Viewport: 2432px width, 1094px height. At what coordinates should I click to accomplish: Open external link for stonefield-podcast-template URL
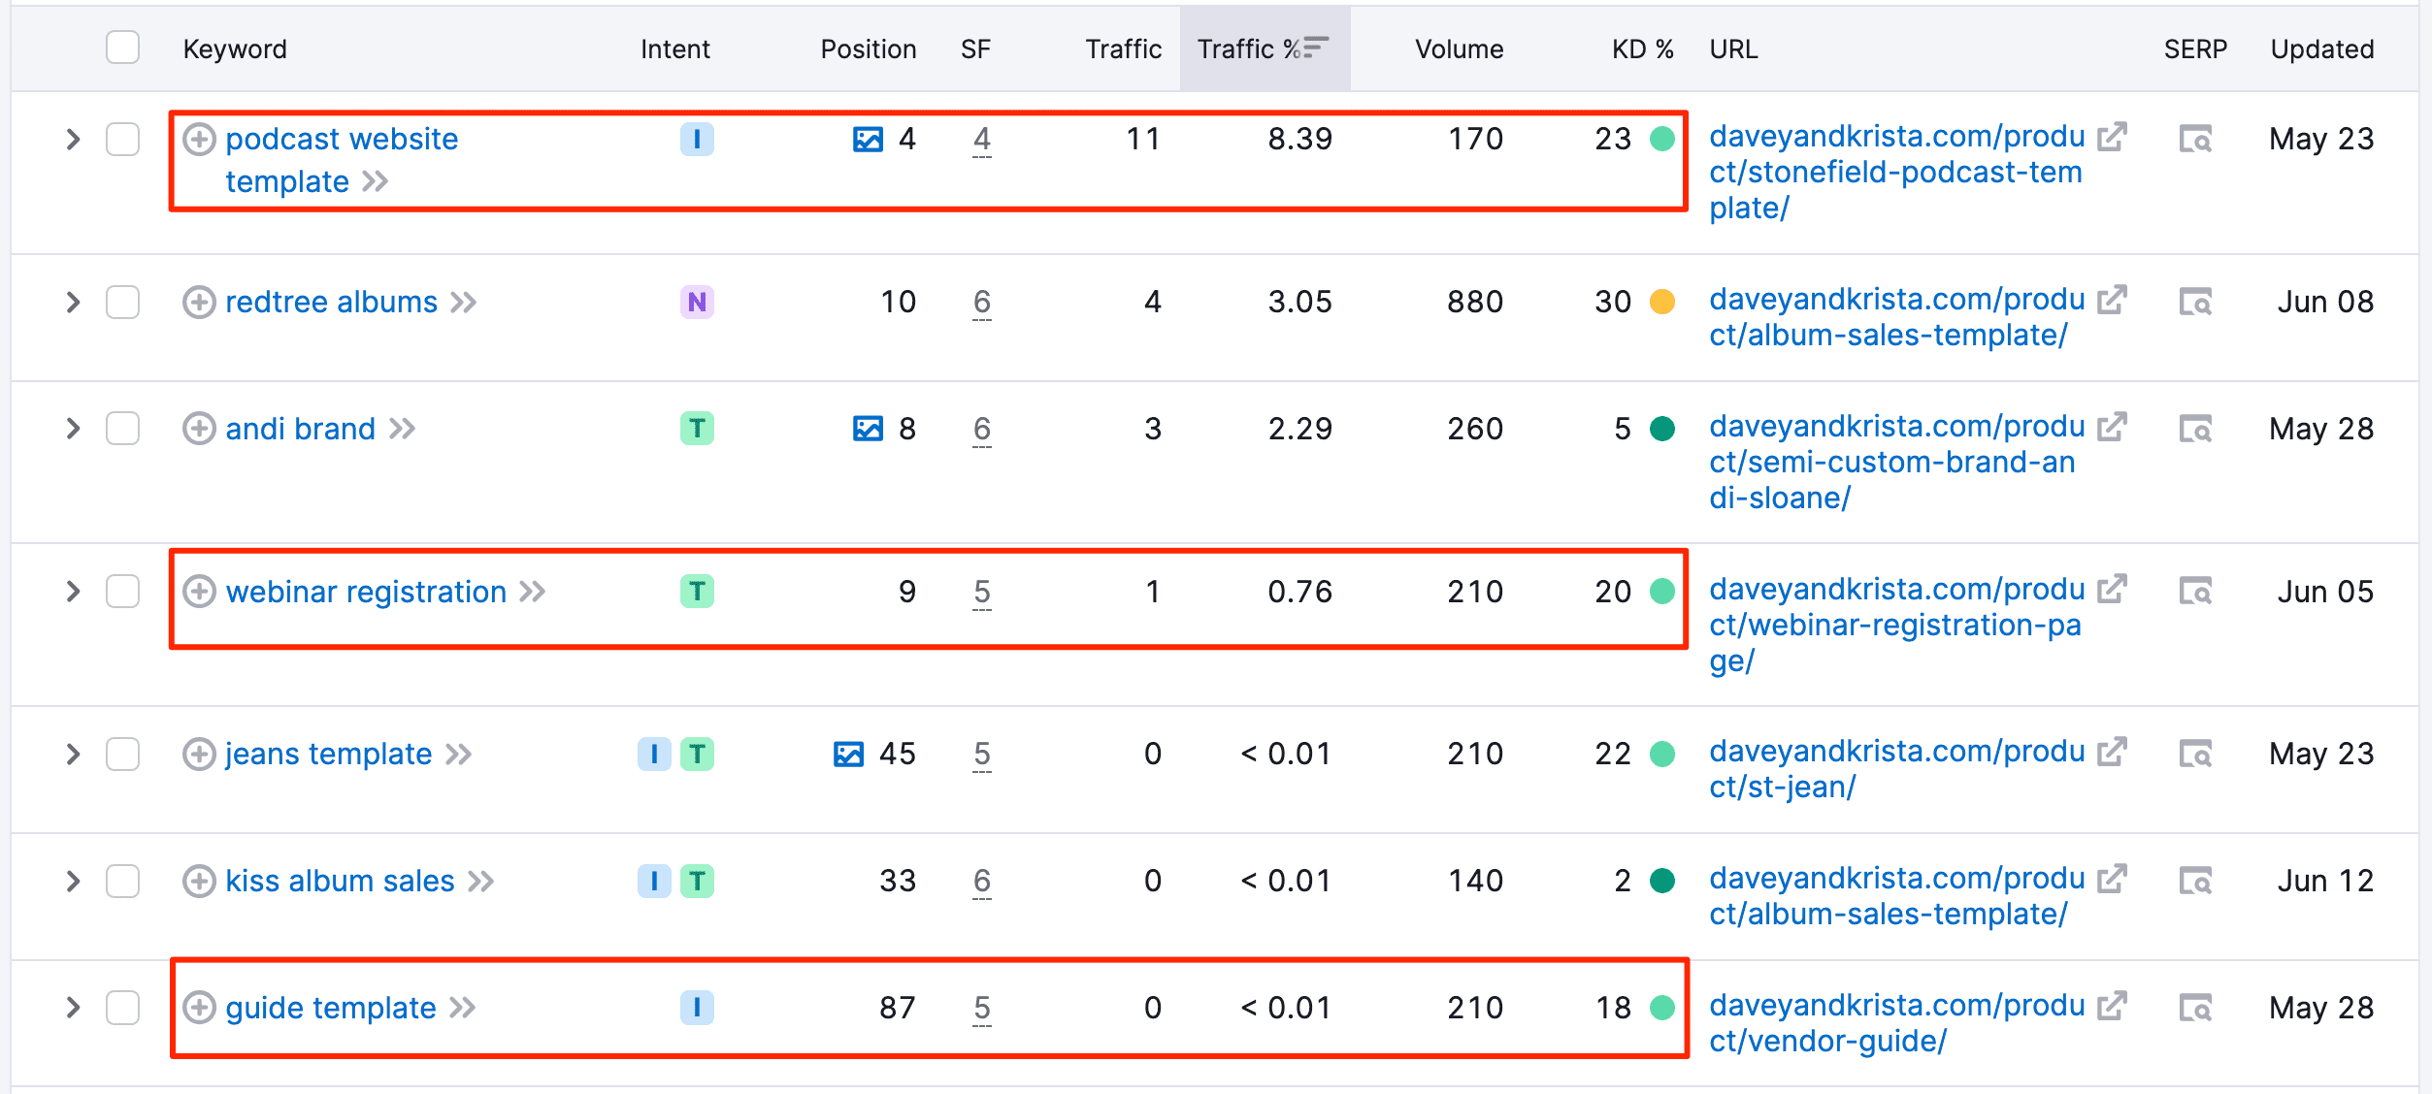(x=2112, y=138)
